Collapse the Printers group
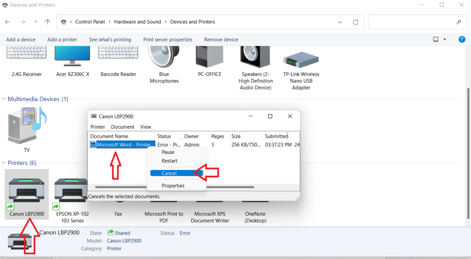This screenshot has height=259, width=471. [x=3, y=163]
